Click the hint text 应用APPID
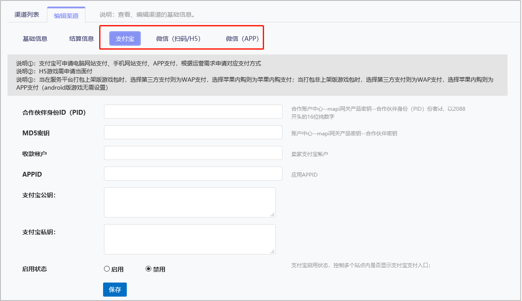Viewport: 522px width, 301px height. pos(304,174)
